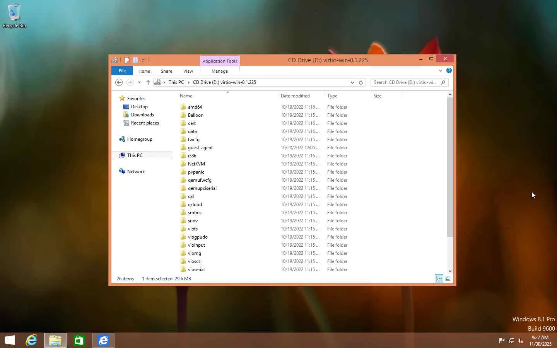The height and width of the screenshot is (348, 557).
Task: Click the viofs folder name
Action: pyautogui.click(x=193, y=229)
